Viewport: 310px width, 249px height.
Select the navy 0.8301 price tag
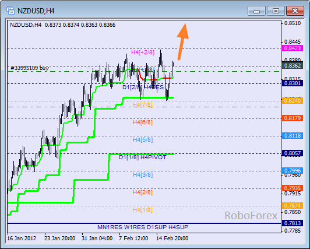[292, 83]
